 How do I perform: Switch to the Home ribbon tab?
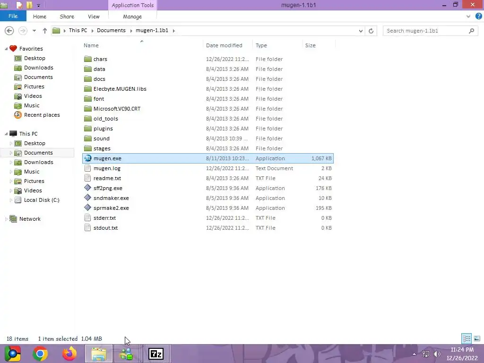pos(40,17)
